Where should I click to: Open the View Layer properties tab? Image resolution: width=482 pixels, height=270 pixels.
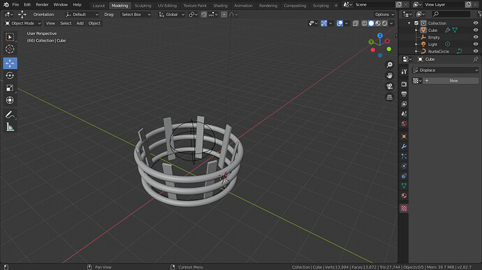pyautogui.click(x=404, y=104)
